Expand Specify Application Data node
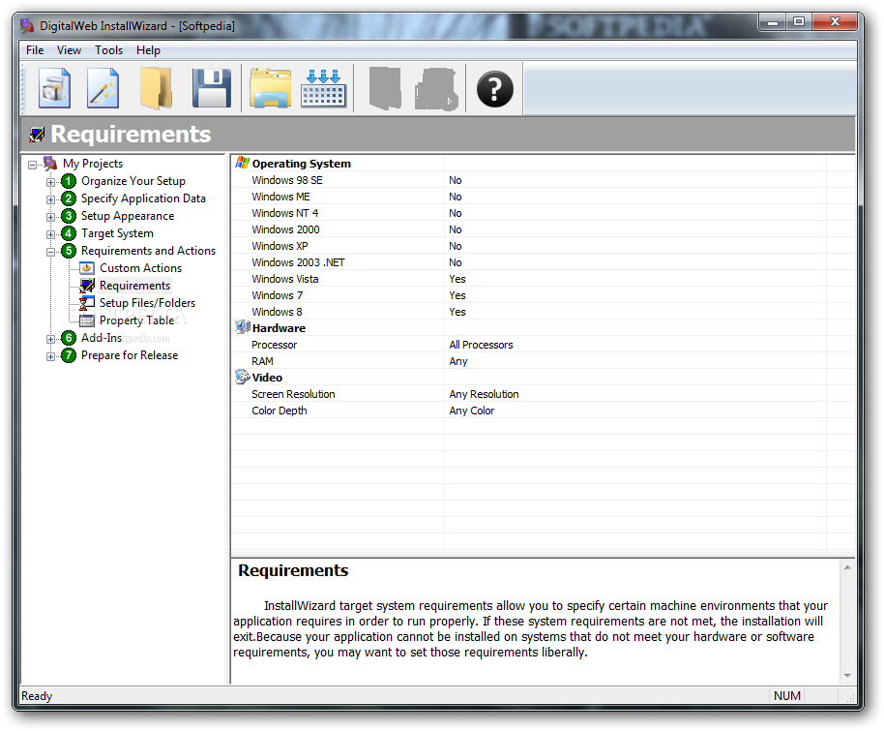This screenshot has height=731, width=884. (50, 199)
